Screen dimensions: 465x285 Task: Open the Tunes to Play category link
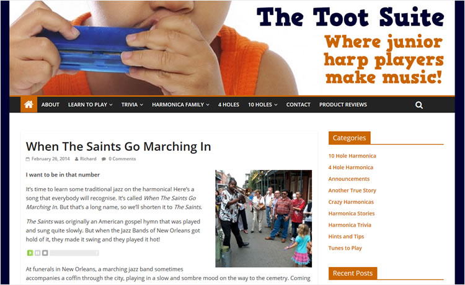coord(345,248)
